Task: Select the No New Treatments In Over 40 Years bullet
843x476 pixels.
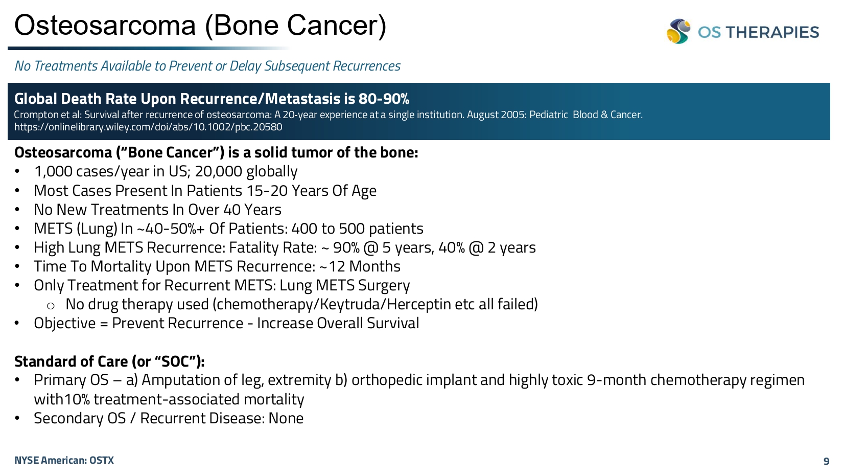Action: click(x=157, y=210)
